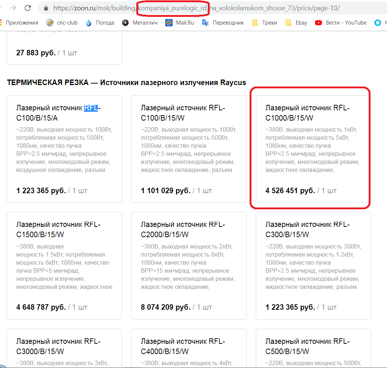Click the Ebay yellow folder icon

[288, 23]
